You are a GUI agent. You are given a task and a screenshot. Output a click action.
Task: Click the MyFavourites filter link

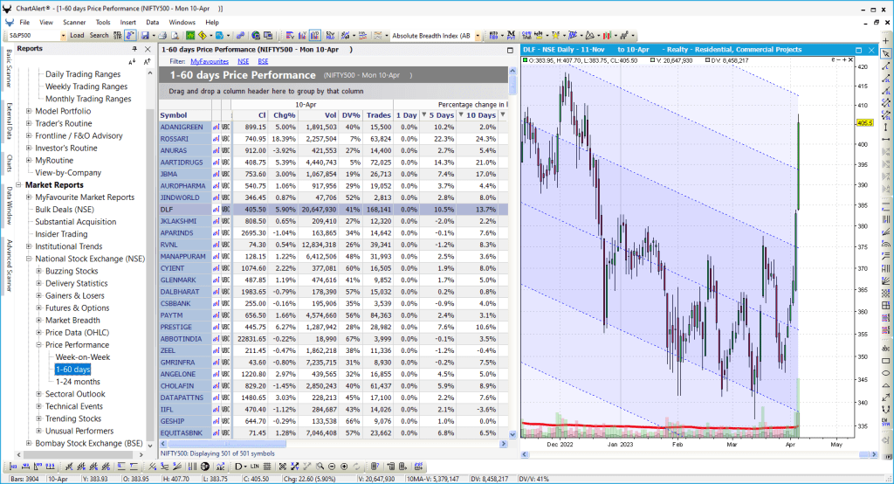pos(208,62)
